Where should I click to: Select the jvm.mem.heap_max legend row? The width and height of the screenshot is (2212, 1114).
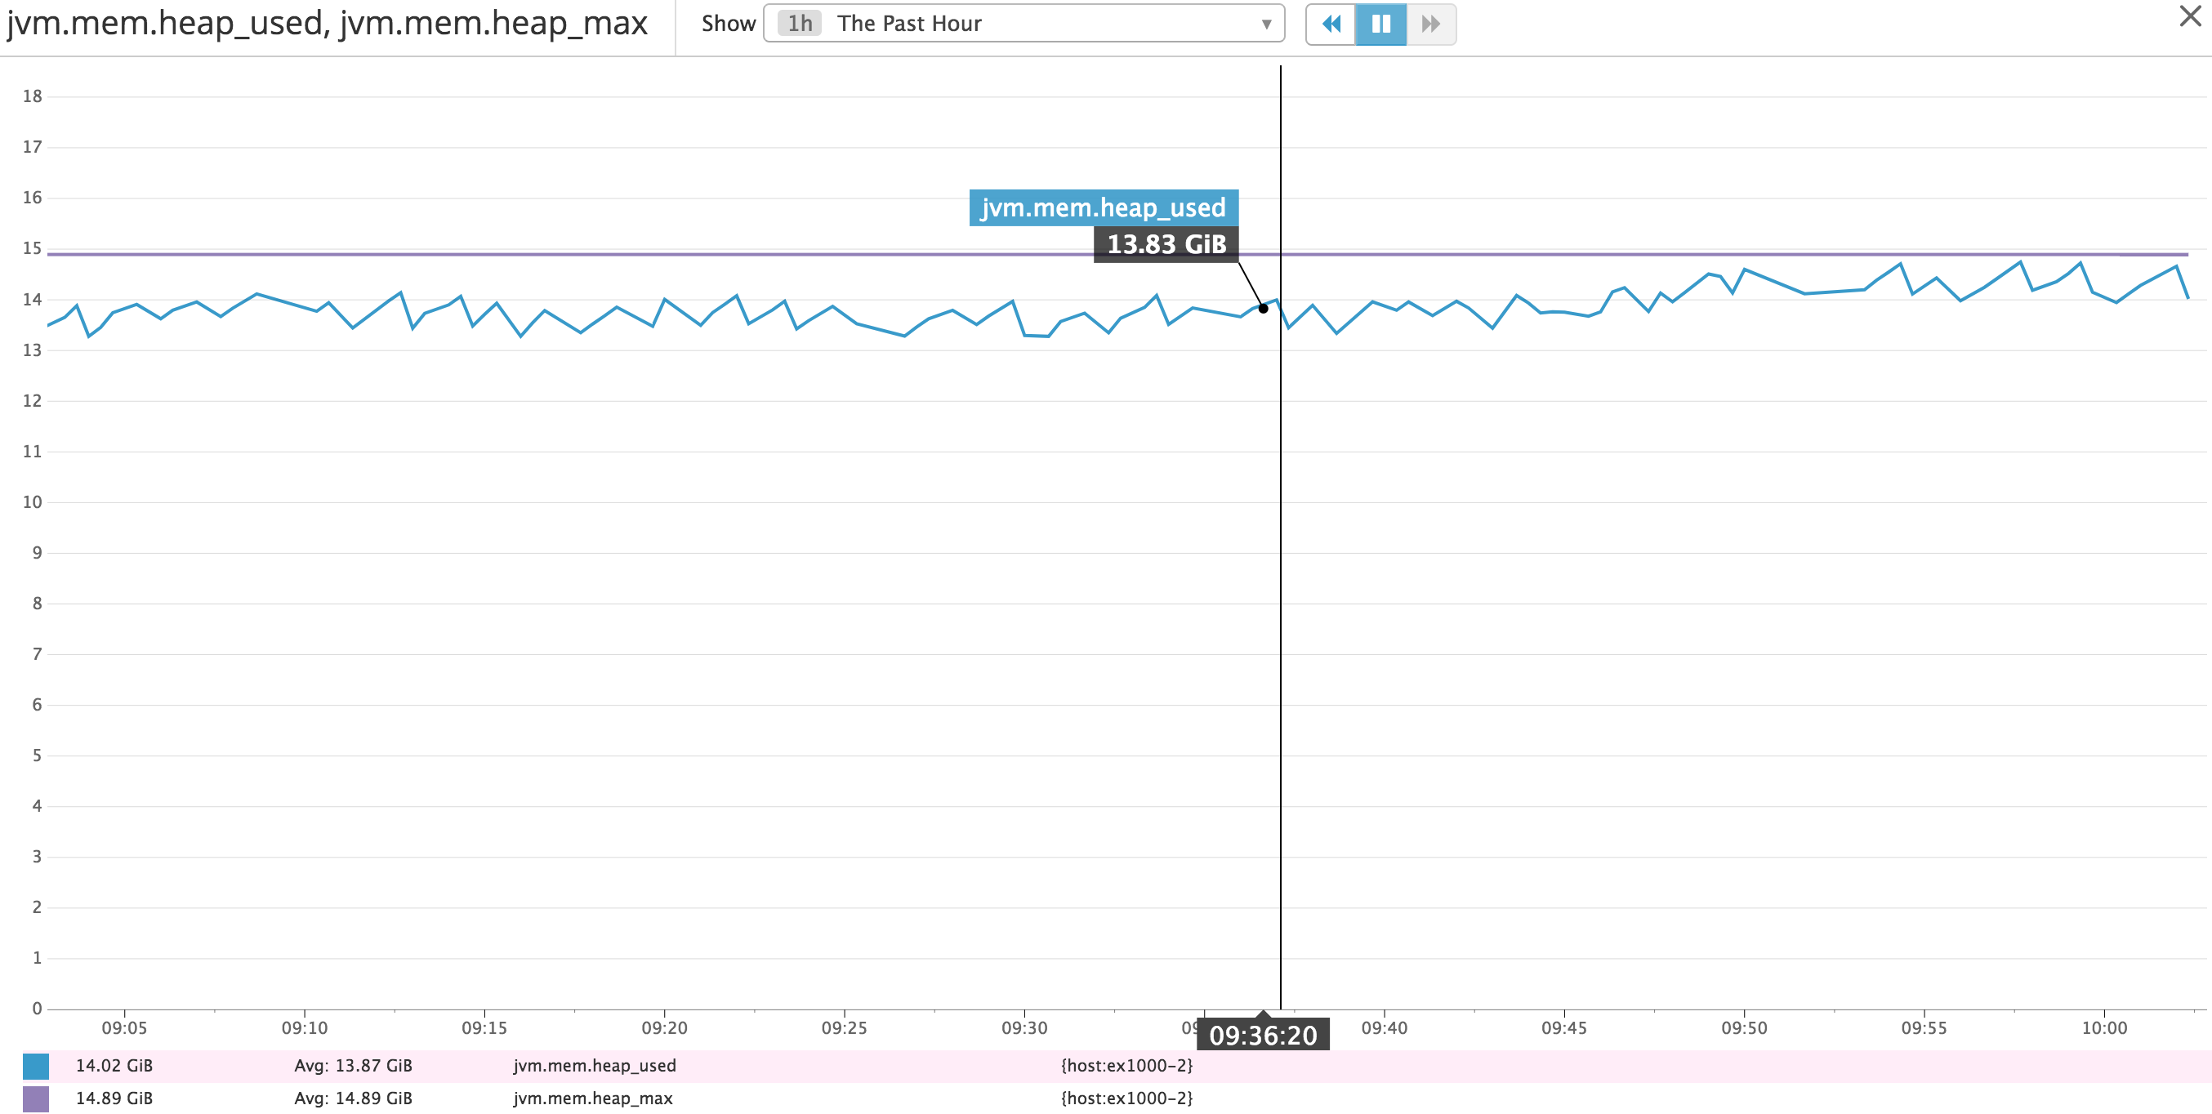pos(592,1098)
